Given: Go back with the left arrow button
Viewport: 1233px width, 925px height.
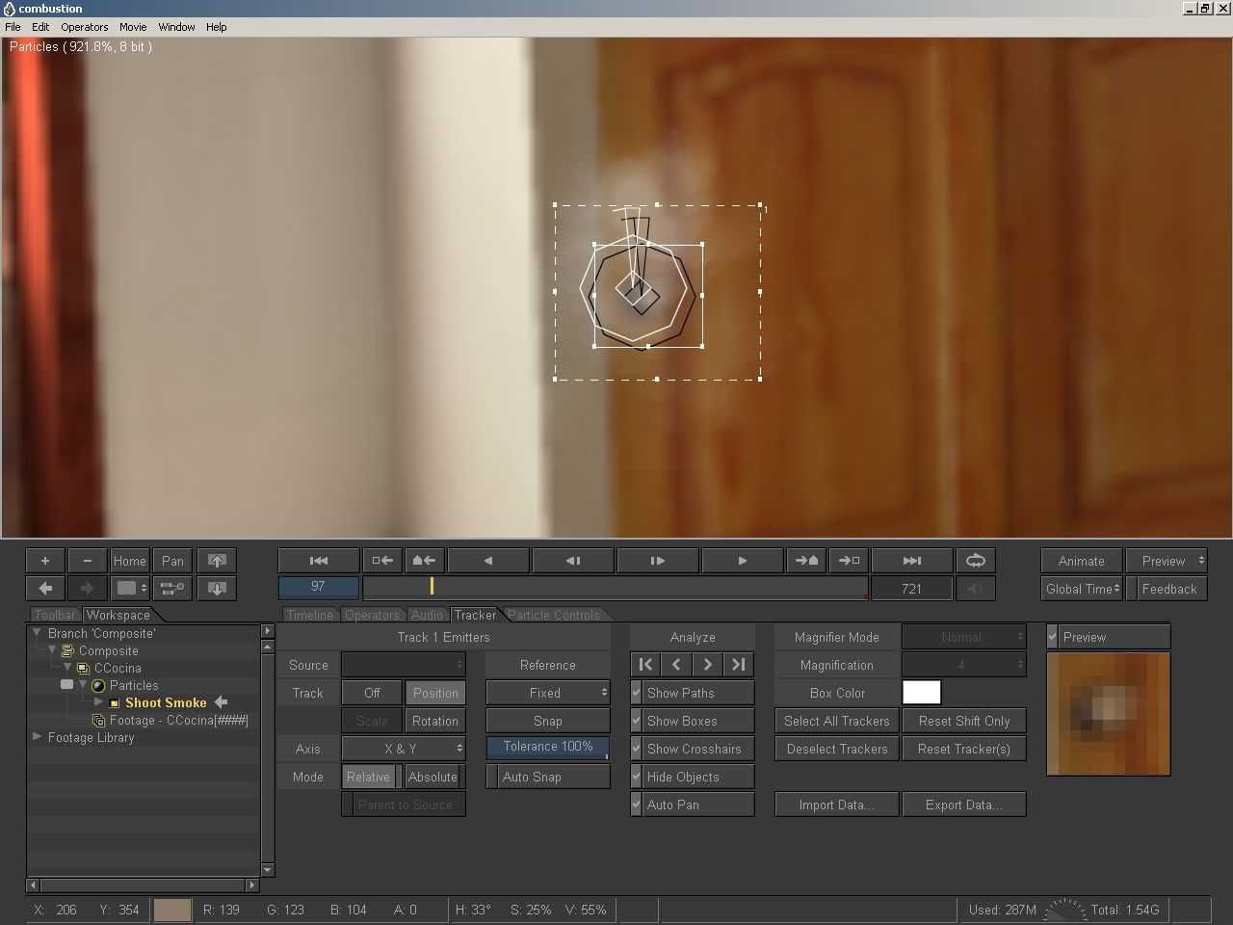Looking at the screenshot, I should coord(45,588).
